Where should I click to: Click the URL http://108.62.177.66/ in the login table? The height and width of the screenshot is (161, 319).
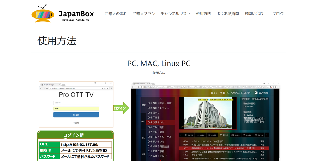tap(80, 145)
